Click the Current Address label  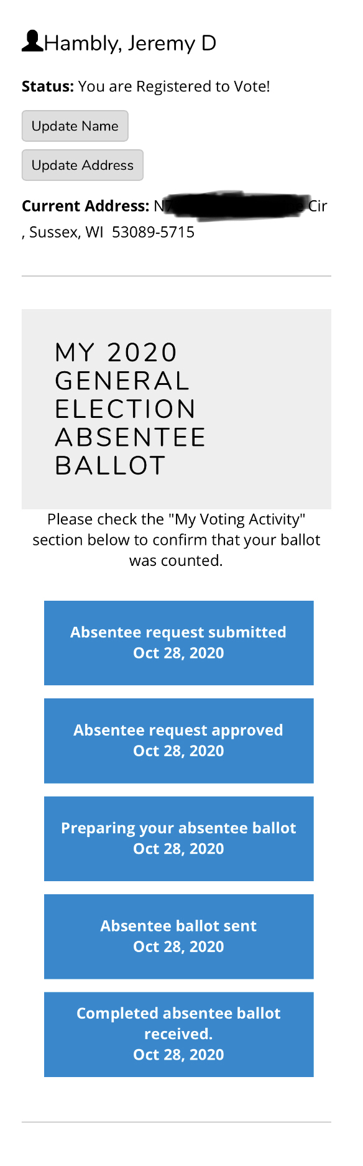tap(86, 206)
